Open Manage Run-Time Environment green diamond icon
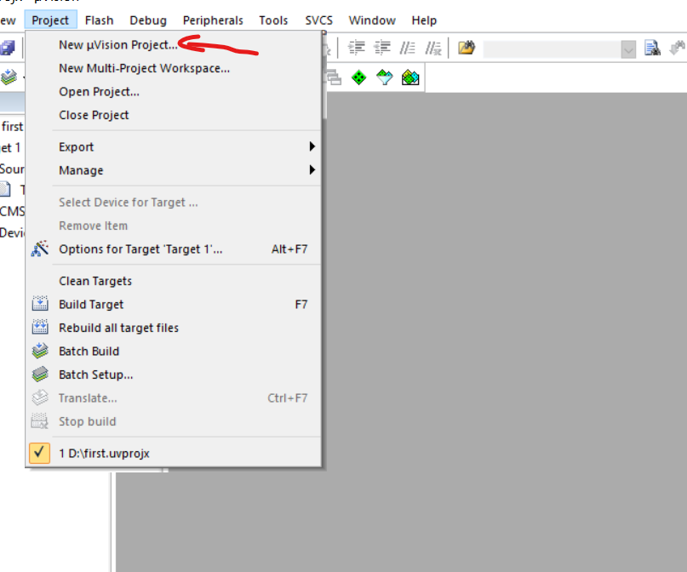Viewport: 687px width, 572px height. coord(359,77)
